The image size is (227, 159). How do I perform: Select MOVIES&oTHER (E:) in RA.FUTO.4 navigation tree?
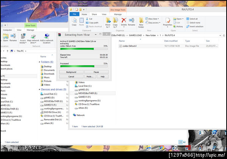pyautogui.click(x=86, y=93)
